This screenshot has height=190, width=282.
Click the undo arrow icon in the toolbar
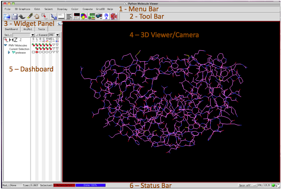click(x=22, y=16)
